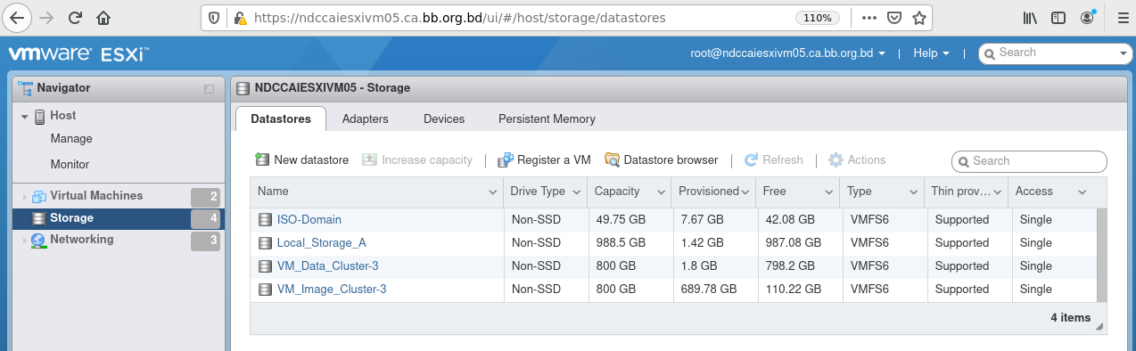Viewport: 1136px width, 351px height.
Task: Open the VM_Data_Cluster-3 datastore link
Action: click(328, 266)
